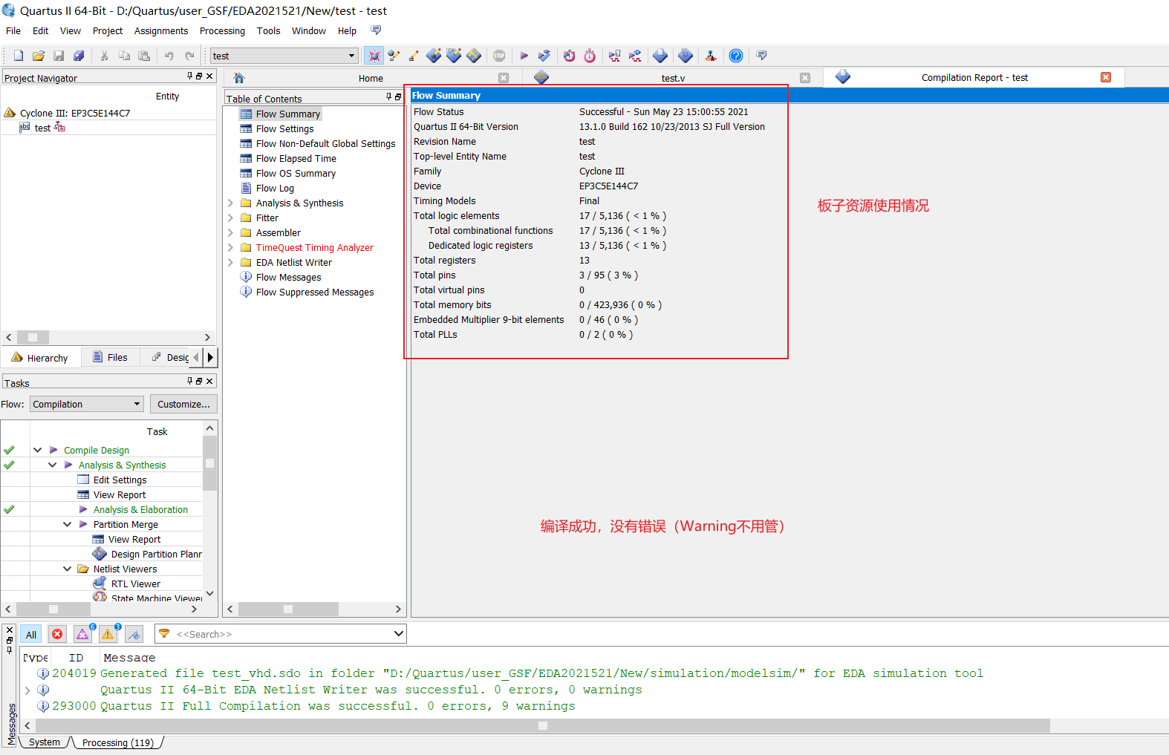
Task: Click the Save floppy disk icon
Action: (59, 56)
